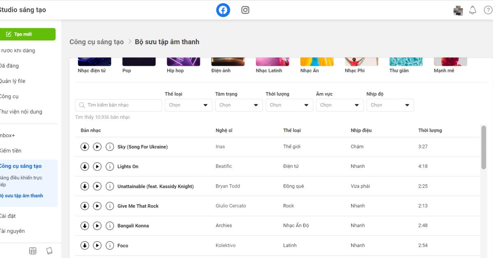Click the vertical scrollbar of the track list
This screenshot has height=258, width=493.
pyautogui.click(x=484, y=147)
